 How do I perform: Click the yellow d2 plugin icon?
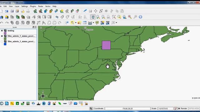[x=12, y=104]
